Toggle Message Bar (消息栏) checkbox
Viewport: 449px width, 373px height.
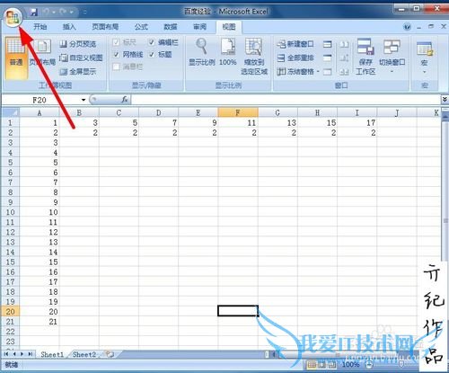[117, 67]
